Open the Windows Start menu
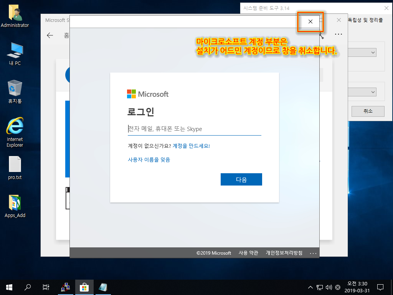The image size is (393, 295). coord(9,287)
